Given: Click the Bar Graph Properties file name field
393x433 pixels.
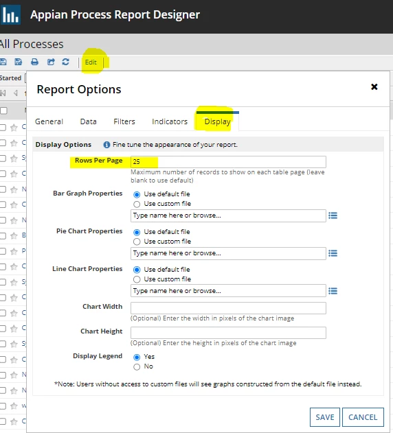Looking at the screenshot, I should click(x=228, y=215).
